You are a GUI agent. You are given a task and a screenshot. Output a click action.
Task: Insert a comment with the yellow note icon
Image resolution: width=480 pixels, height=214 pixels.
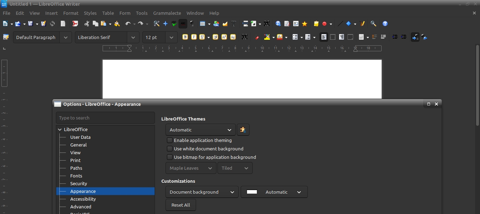click(316, 24)
